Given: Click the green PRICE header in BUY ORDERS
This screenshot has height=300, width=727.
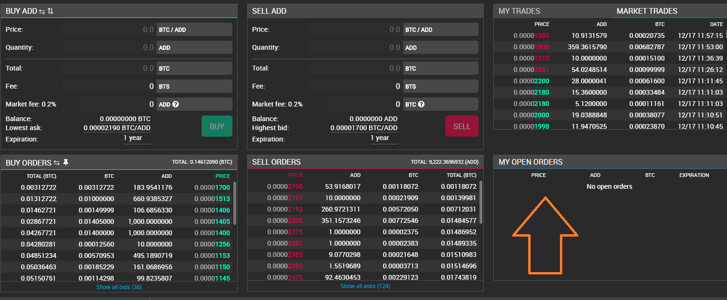Looking at the screenshot, I should (222, 176).
